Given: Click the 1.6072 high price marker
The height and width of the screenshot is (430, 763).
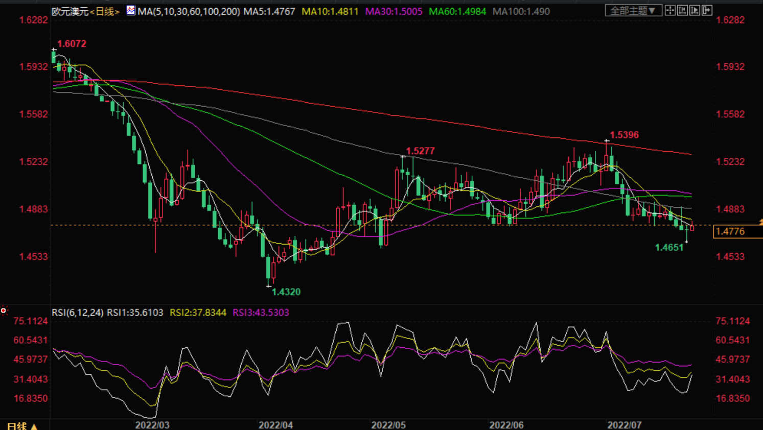Looking at the screenshot, I should (72, 44).
